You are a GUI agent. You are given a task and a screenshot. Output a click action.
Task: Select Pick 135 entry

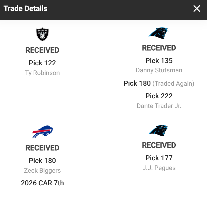tap(159, 61)
